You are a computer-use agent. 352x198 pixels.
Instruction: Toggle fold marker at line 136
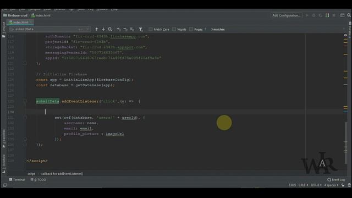click(25, 145)
